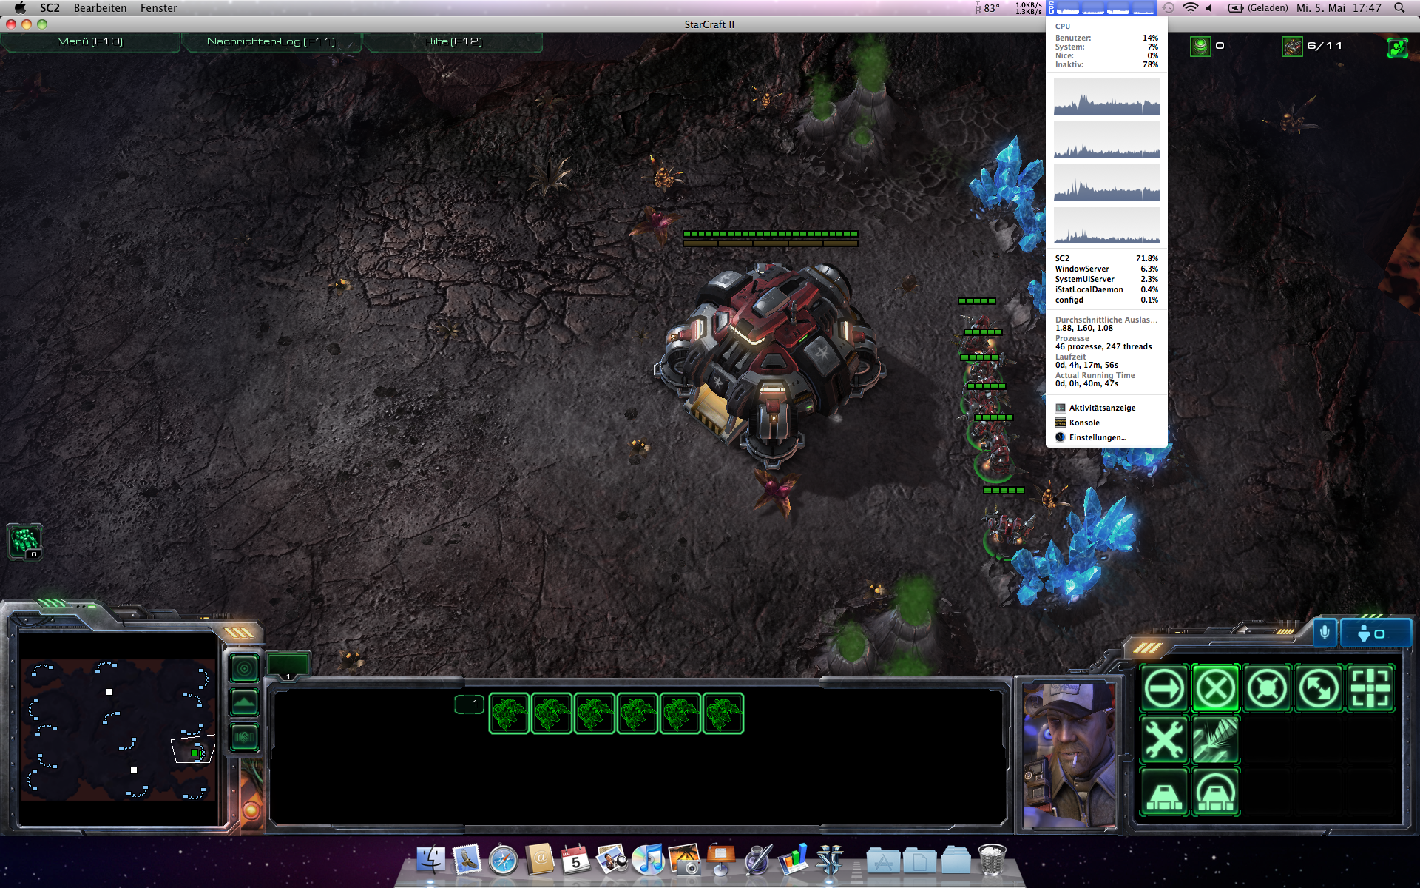Open Nachrichten-Log (F11)
Screen dimensions: 1420x888
271,41
